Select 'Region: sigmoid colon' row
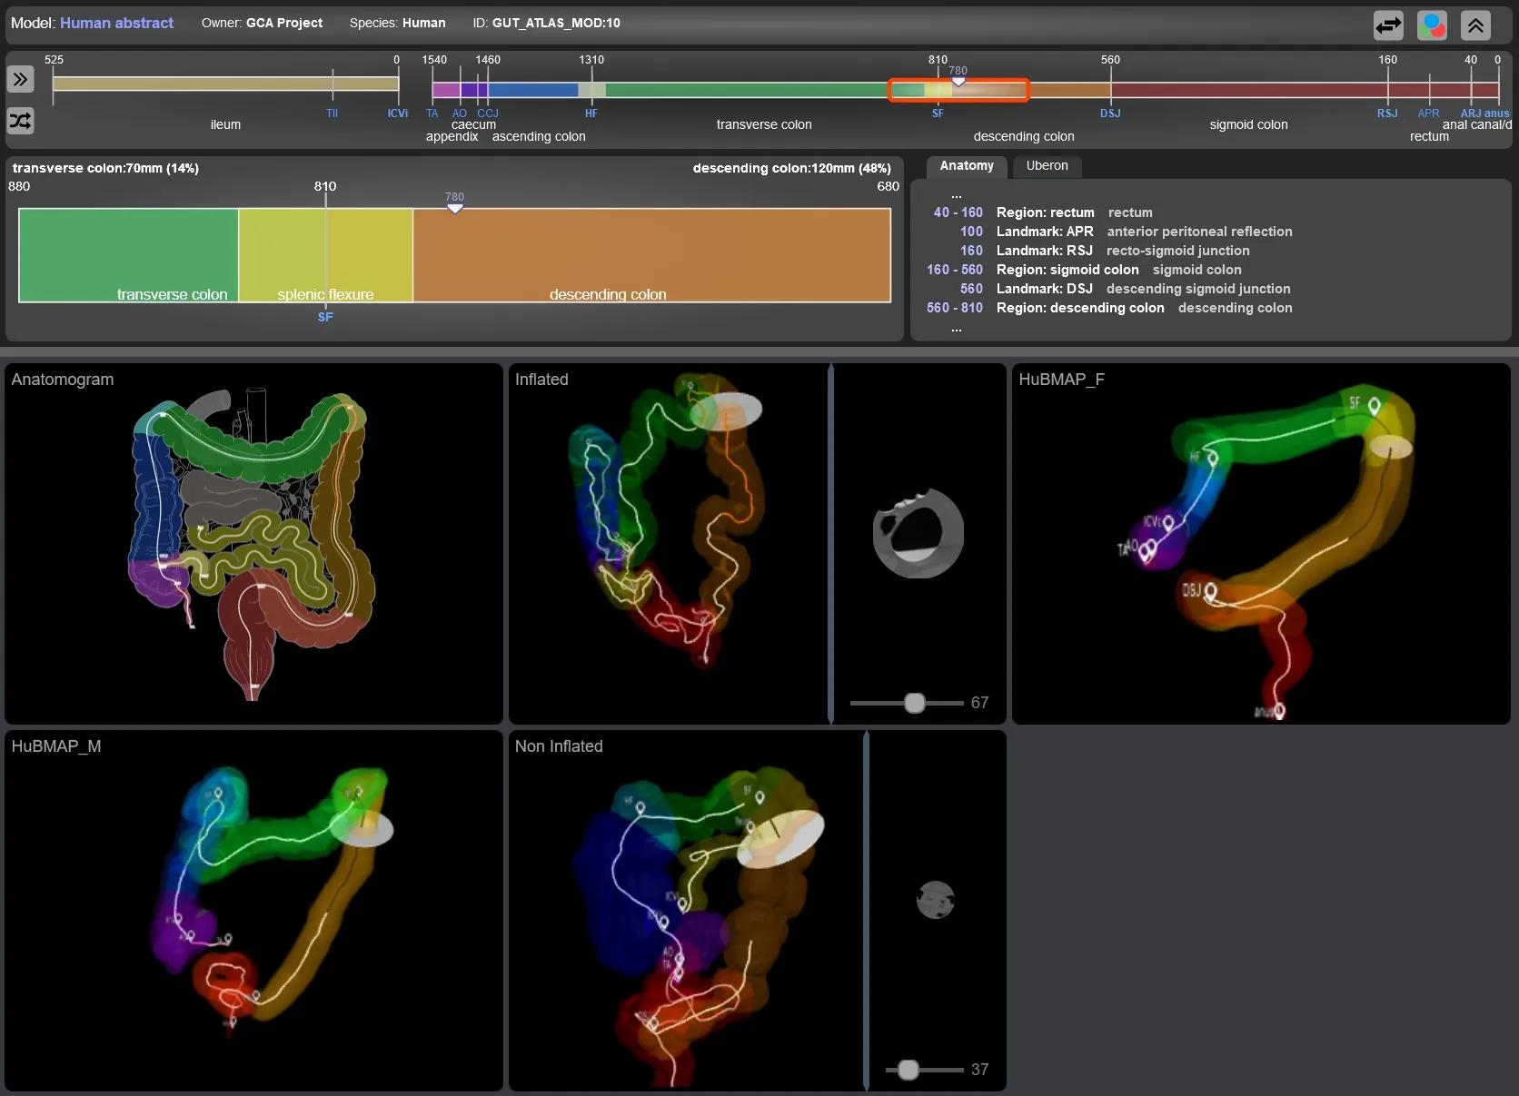1519x1096 pixels. click(1084, 270)
